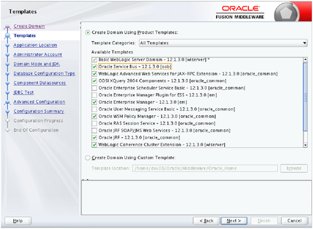This screenshot has height=229, width=313.
Task: Click the Finish button
Action: (x=264, y=221)
